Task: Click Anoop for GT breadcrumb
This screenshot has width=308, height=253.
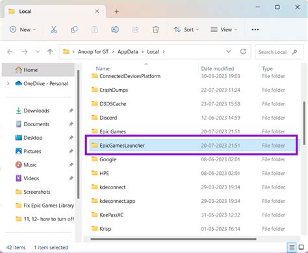Action: (x=93, y=52)
